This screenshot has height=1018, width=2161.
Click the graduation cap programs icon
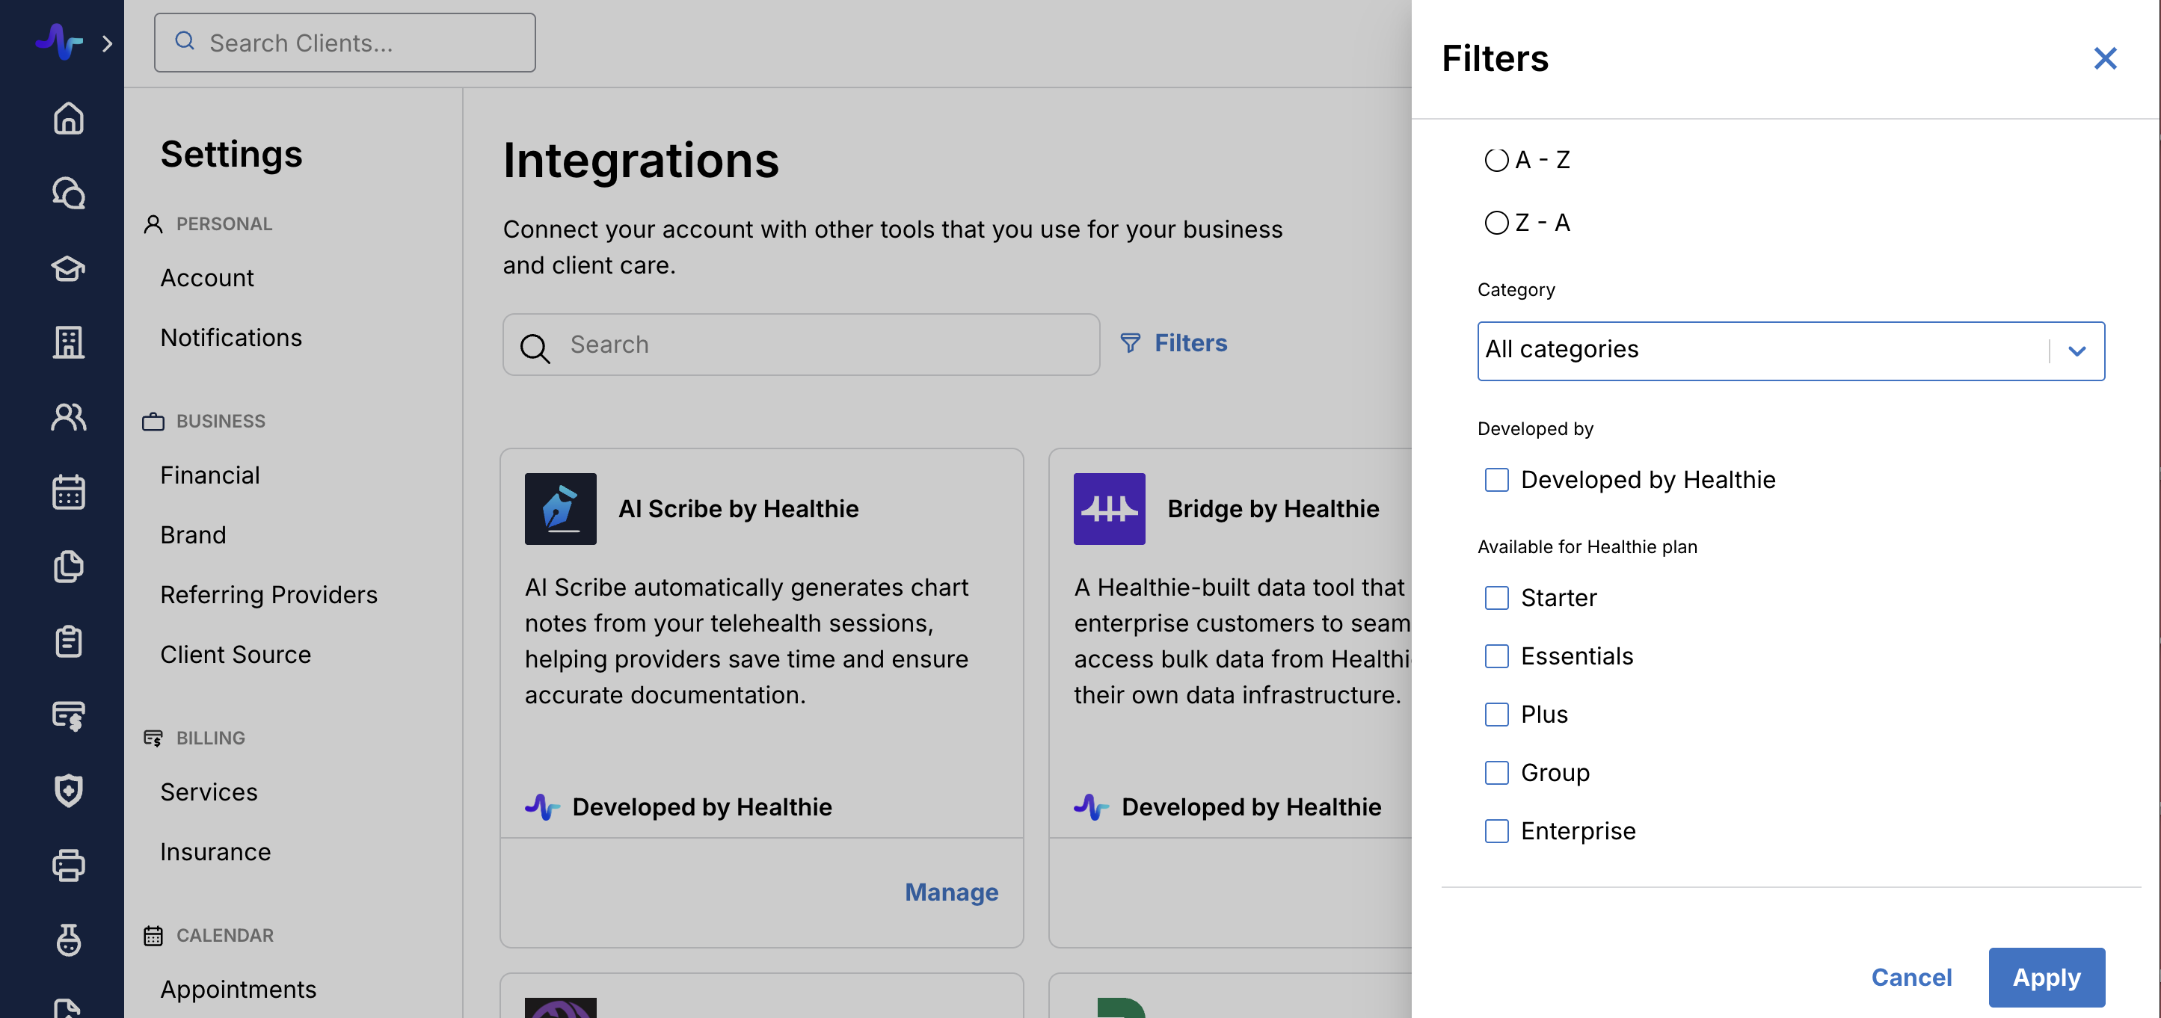[68, 268]
